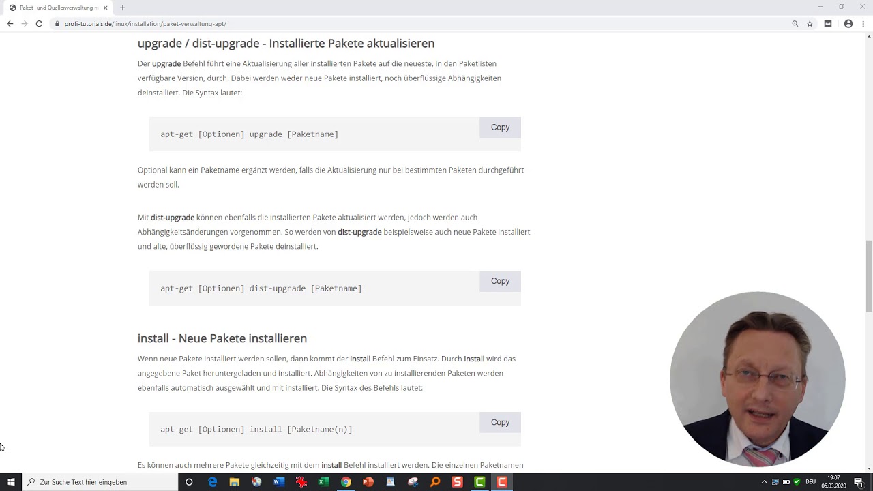Click the install - Neue Pakete installieren heading
The width and height of the screenshot is (873, 491).
[x=222, y=338]
